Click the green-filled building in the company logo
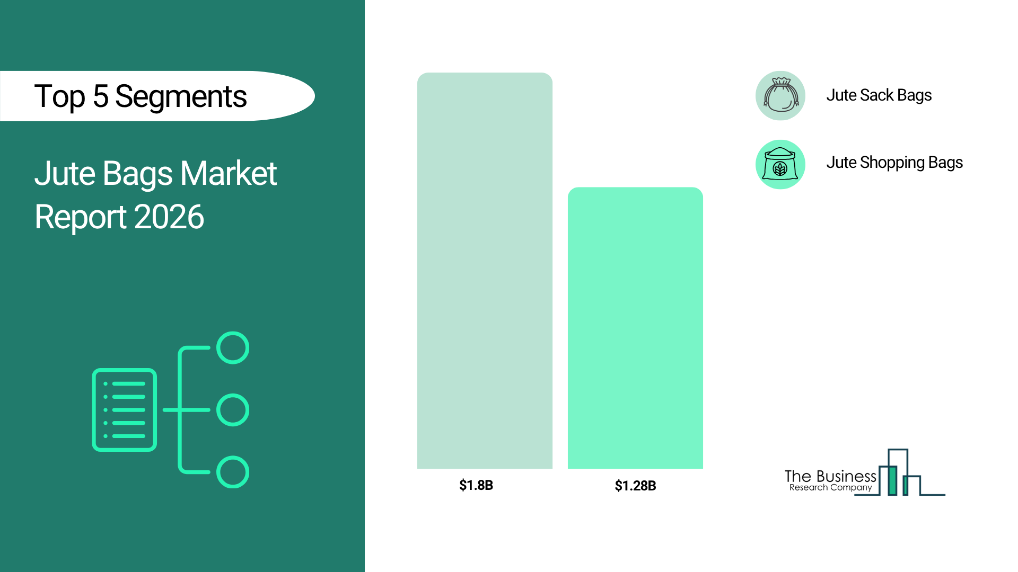Image resolution: width=1018 pixels, height=572 pixels. pyautogui.click(x=892, y=480)
